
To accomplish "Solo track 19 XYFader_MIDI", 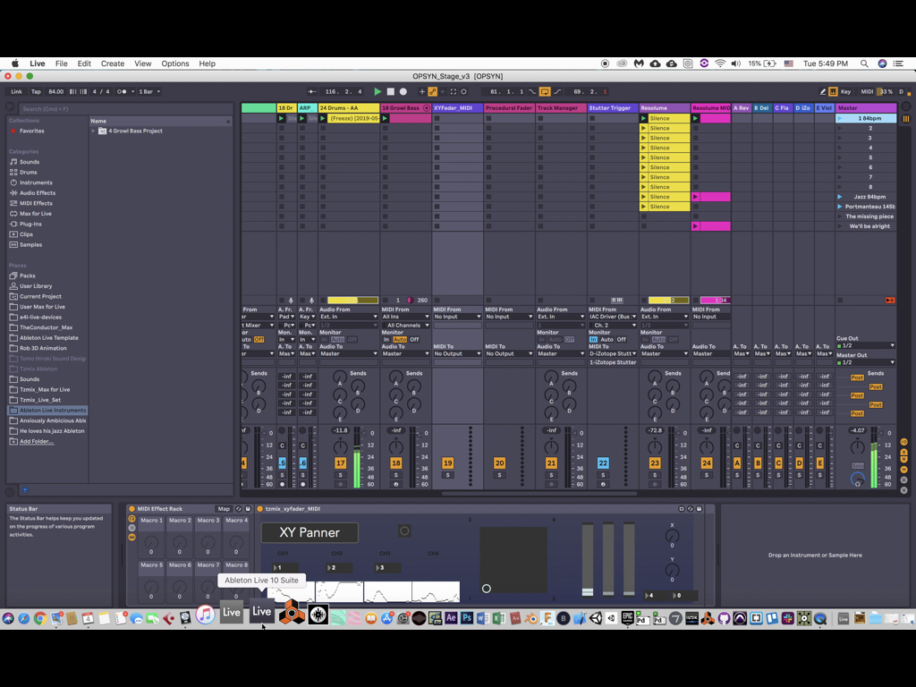I will click(x=447, y=475).
